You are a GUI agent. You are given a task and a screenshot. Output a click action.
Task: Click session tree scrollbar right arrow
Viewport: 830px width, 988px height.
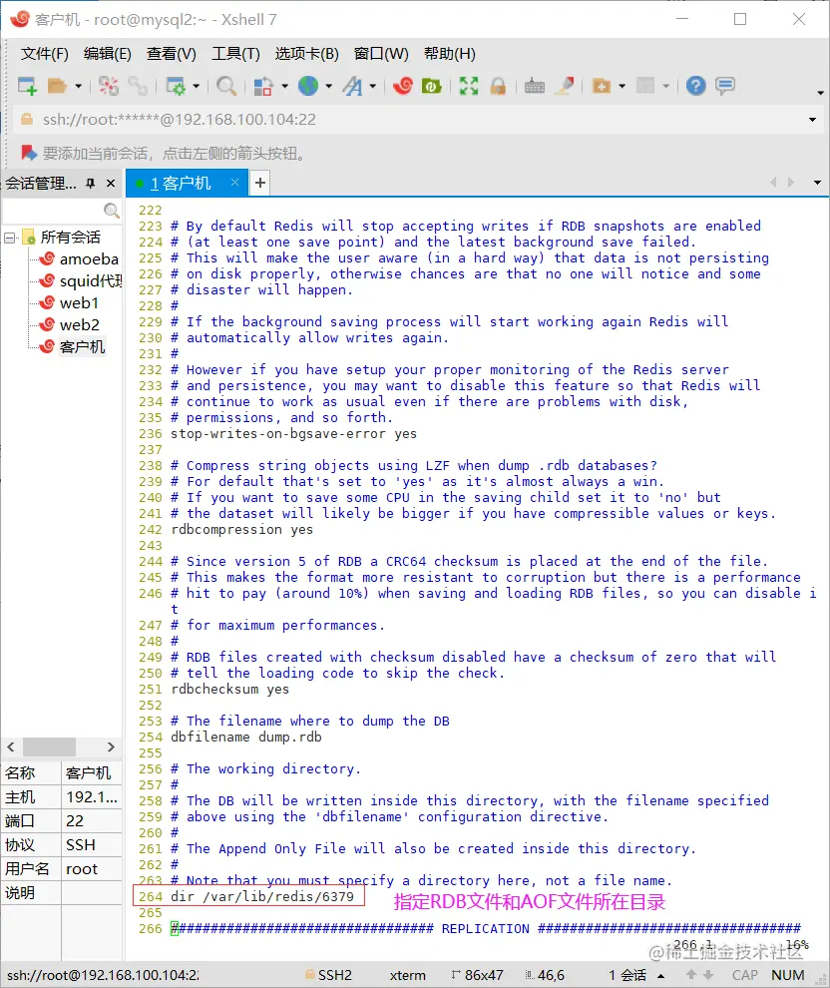tap(111, 746)
